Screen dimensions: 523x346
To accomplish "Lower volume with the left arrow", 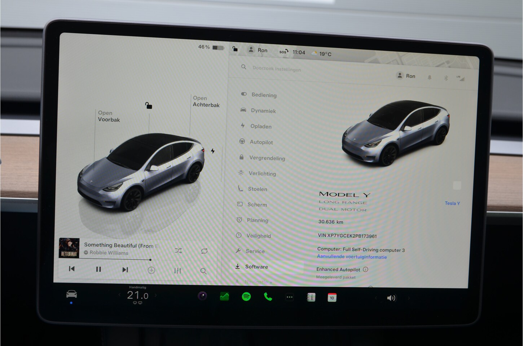I will tap(375, 298).
